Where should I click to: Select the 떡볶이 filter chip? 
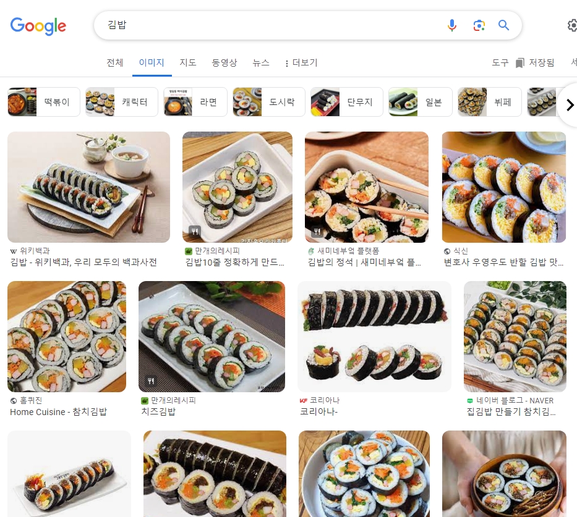[x=43, y=101]
